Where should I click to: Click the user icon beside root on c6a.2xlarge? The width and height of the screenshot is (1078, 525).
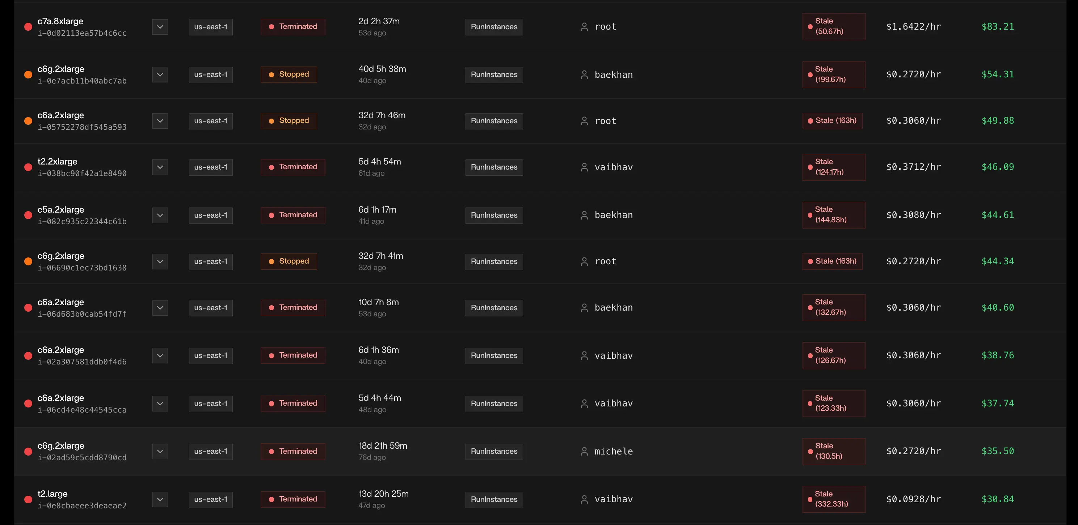(x=584, y=121)
